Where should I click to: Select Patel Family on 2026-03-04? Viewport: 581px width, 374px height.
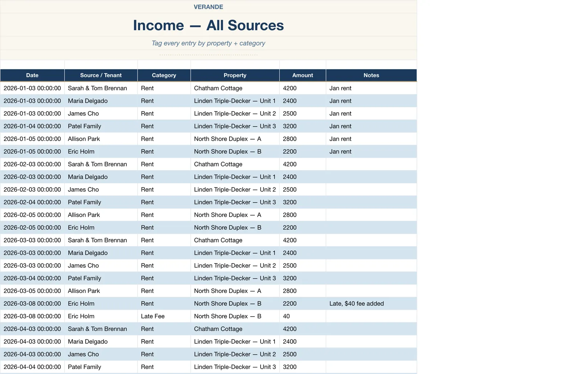[x=101, y=278]
